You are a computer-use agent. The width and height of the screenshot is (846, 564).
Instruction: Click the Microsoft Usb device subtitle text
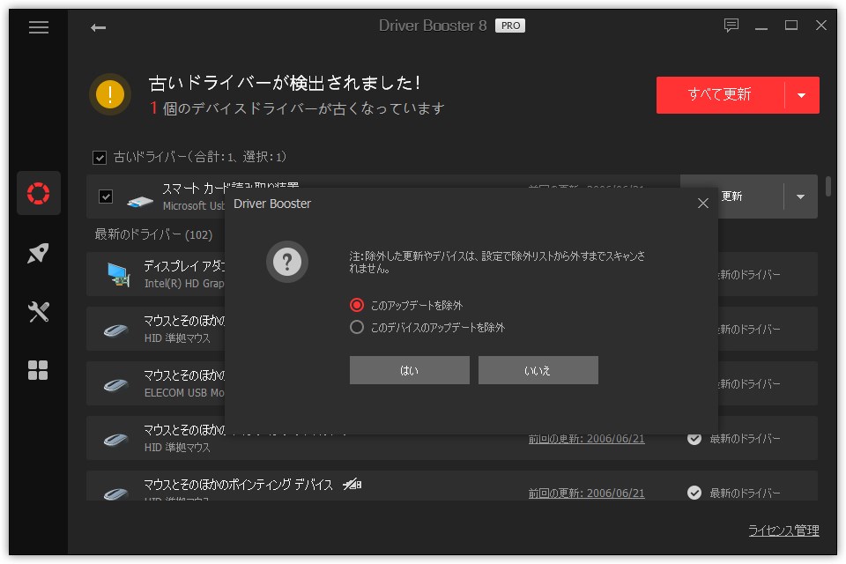[x=194, y=205]
